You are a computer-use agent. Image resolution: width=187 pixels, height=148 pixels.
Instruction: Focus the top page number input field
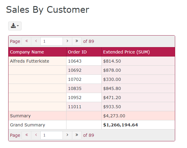tap(51, 41)
